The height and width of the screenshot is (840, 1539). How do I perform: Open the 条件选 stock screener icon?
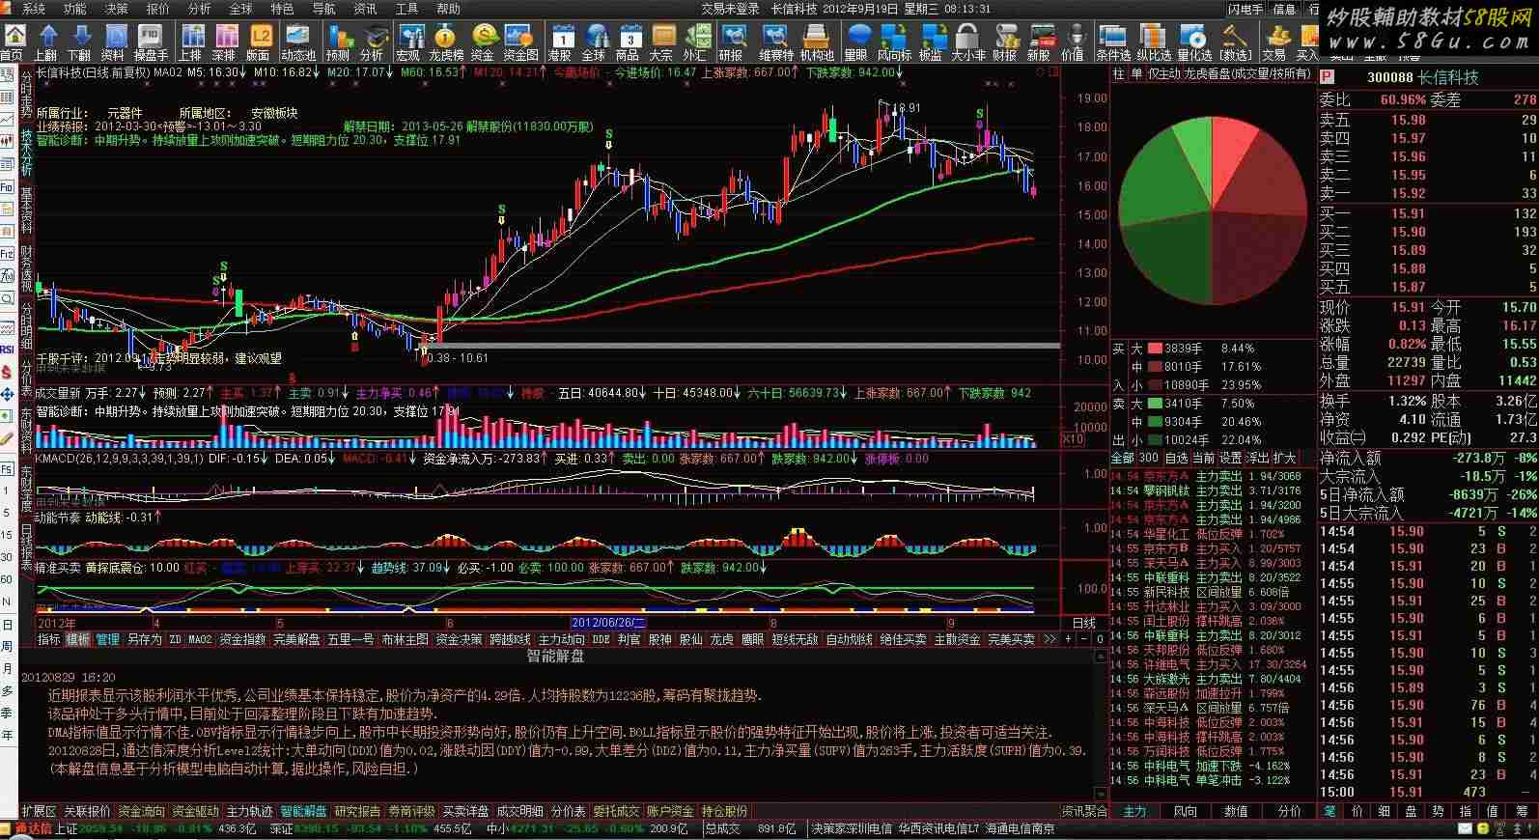coord(1113,42)
